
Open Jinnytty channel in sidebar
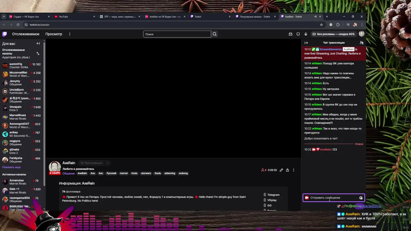(x=22, y=83)
